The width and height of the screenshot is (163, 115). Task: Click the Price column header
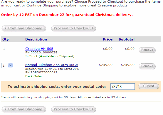107,39
